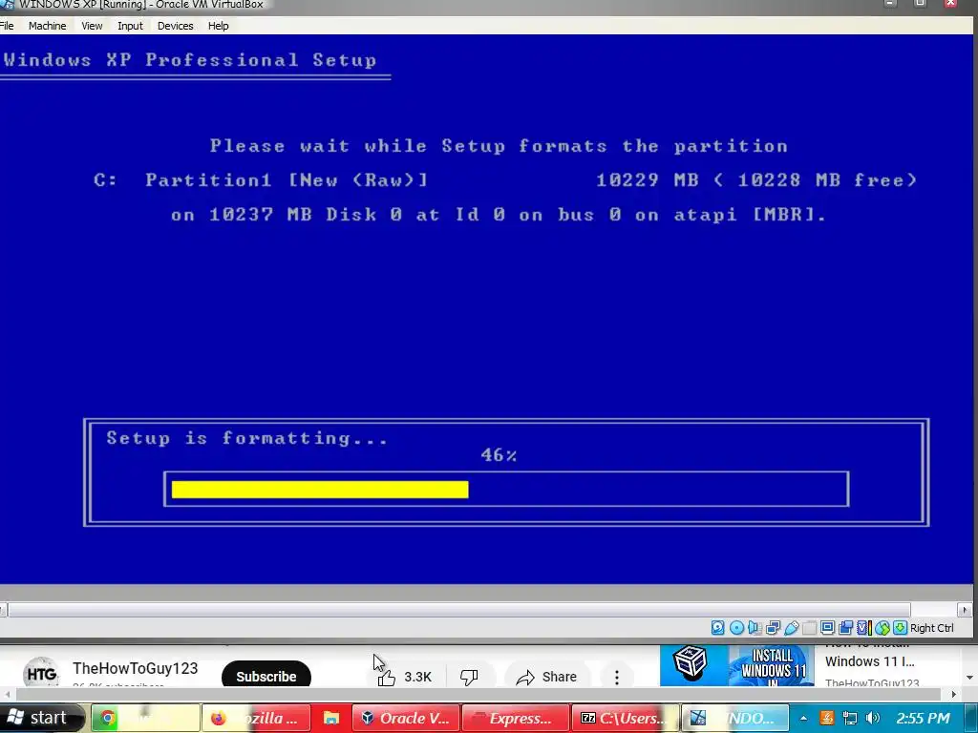
Task: Open the network tray icon
Action: 849,718
